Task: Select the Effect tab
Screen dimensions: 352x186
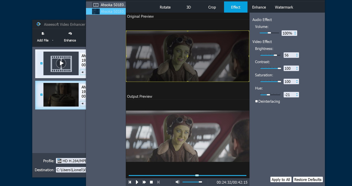Action: click(x=236, y=7)
